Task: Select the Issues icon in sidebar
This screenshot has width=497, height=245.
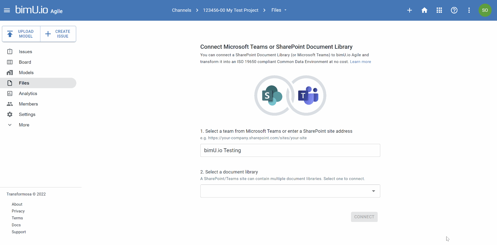Action: click(10, 52)
